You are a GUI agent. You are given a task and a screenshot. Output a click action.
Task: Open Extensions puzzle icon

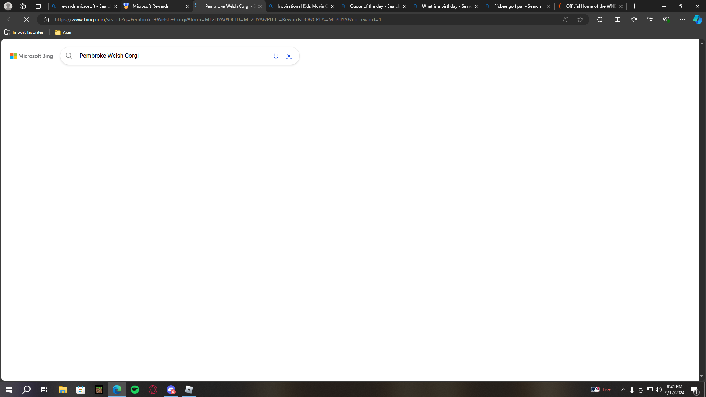[600, 19]
